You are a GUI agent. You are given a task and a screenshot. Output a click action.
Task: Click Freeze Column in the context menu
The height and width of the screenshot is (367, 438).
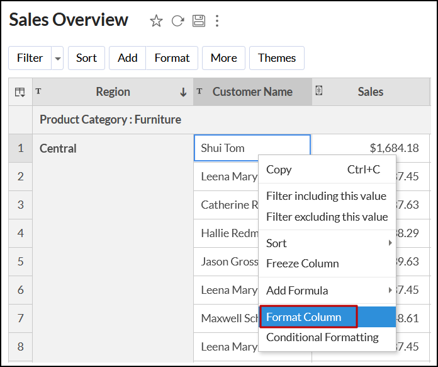(302, 263)
